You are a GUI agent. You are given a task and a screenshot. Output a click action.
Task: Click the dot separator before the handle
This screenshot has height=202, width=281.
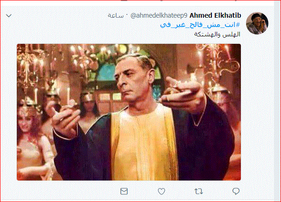point(127,14)
